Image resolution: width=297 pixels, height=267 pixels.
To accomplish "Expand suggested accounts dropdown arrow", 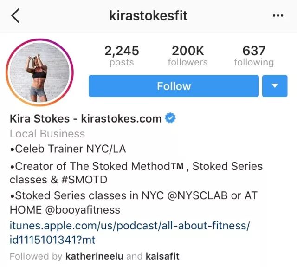I will point(275,86).
